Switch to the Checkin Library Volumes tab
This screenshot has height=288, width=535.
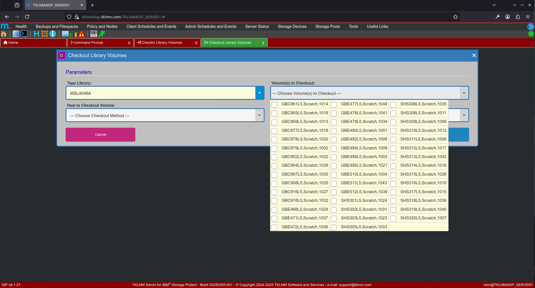[162, 43]
